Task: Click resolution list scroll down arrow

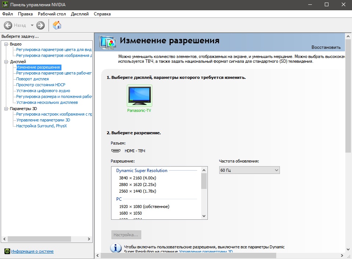Action: (204, 216)
